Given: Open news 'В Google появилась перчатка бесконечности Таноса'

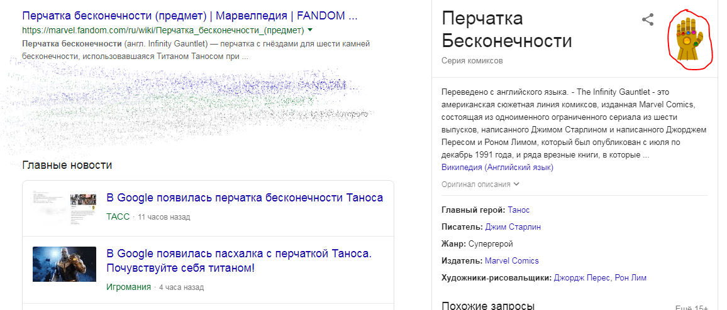Looking at the screenshot, I should click(x=245, y=198).
